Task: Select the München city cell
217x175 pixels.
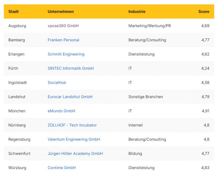Action: pos(17,111)
